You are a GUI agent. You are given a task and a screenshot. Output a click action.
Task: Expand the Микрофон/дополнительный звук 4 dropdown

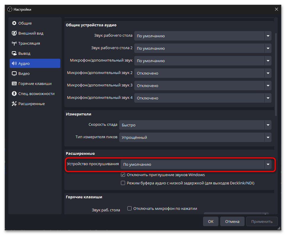203,98
